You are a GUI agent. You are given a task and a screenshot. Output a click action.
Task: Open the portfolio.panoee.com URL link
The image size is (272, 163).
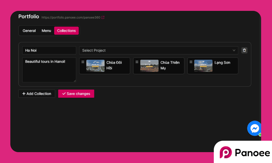pos(71,17)
